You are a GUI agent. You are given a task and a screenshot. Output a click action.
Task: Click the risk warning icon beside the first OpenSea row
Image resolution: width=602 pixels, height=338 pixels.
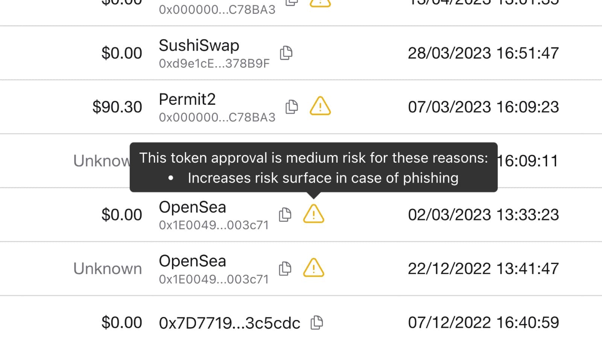(313, 214)
